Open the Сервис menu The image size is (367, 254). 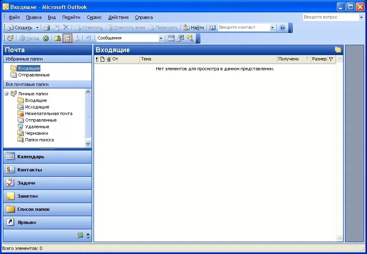coord(94,17)
